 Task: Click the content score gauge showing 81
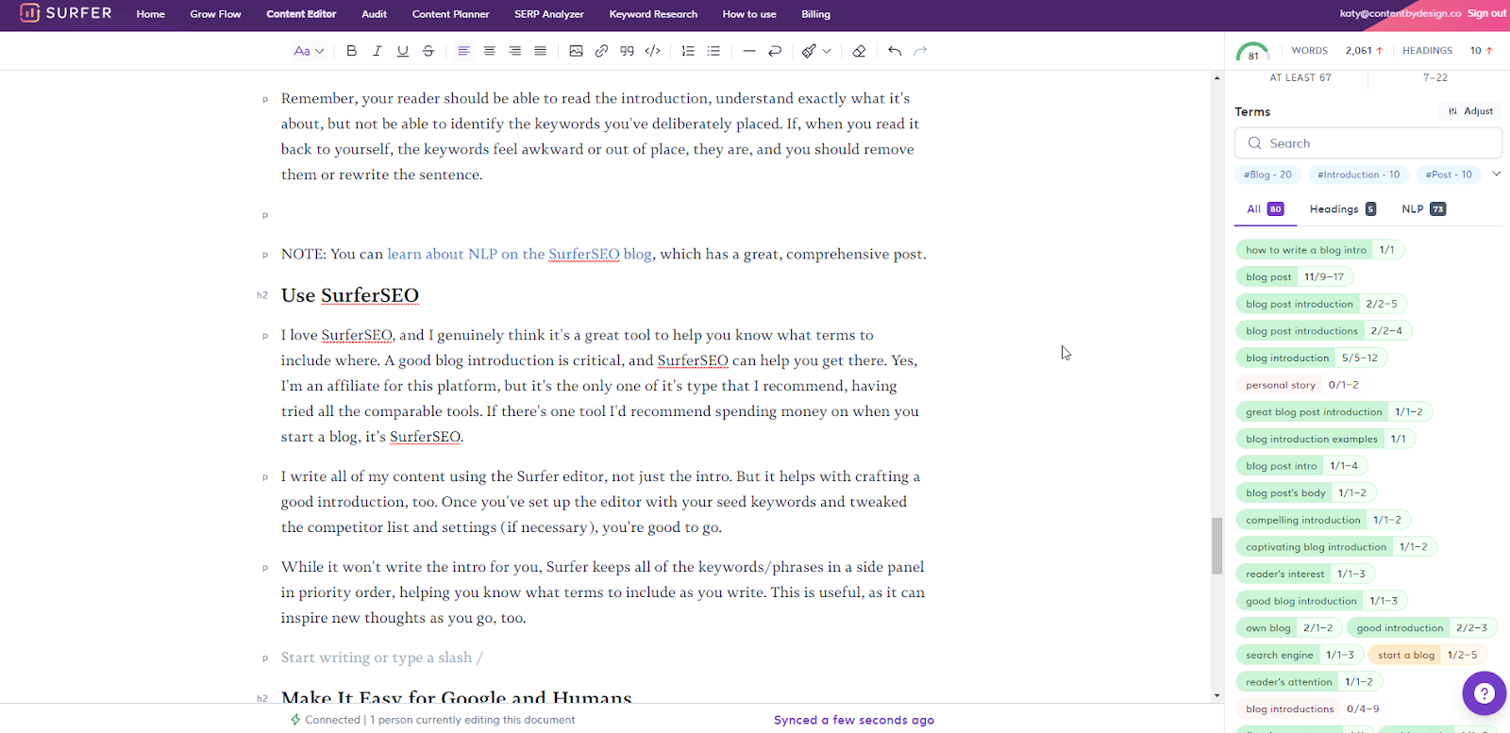(1252, 52)
